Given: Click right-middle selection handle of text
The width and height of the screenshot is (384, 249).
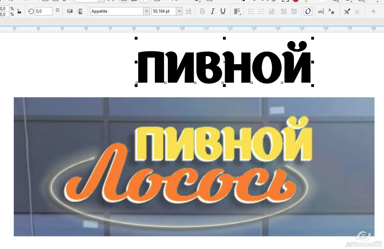Looking at the screenshot, I should pyautogui.click(x=313, y=62).
